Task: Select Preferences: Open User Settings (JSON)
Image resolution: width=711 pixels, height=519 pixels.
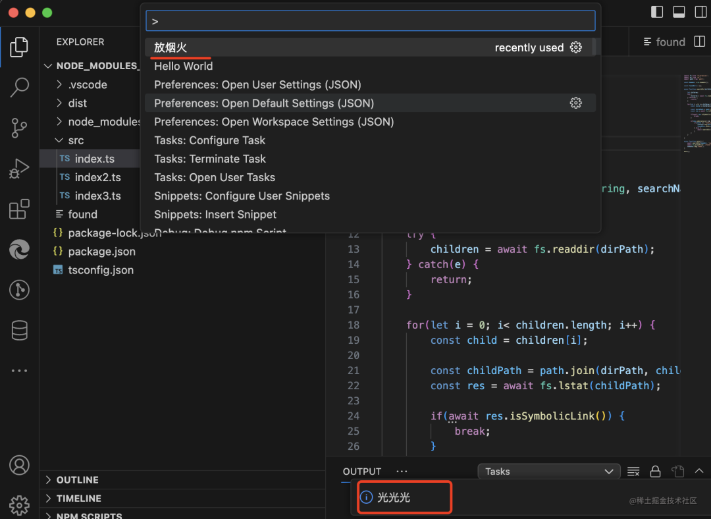Action: tap(369, 84)
